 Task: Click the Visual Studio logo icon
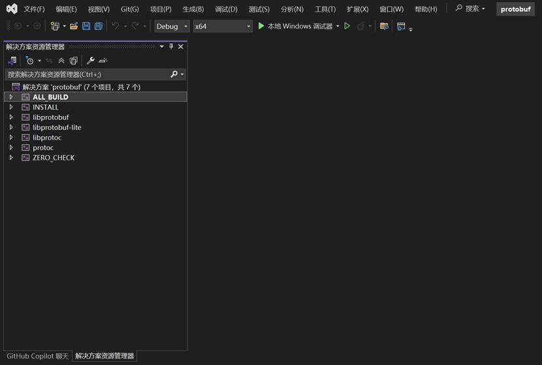(12, 8)
